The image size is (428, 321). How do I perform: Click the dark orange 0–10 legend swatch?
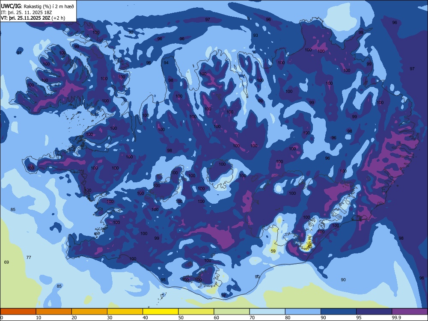(x=18, y=312)
